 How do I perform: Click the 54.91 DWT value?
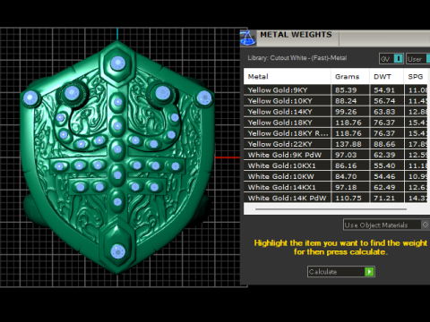(x=384, y=90)
